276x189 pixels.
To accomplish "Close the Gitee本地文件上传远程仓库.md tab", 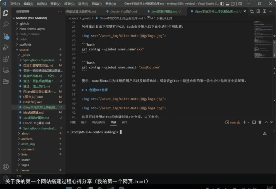I will (x=245, y=11).
